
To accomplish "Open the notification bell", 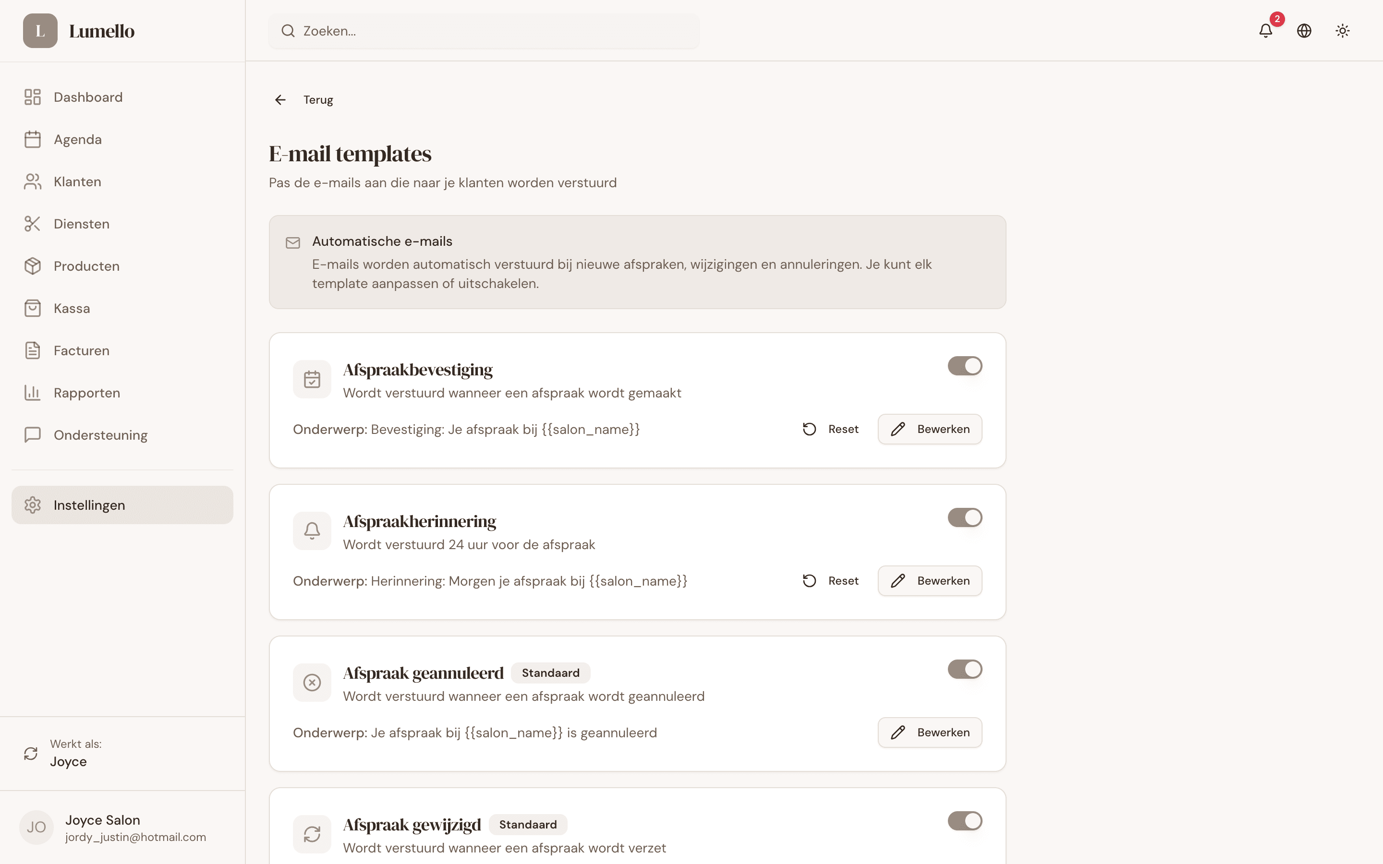I will click(x=1266, y=31).
